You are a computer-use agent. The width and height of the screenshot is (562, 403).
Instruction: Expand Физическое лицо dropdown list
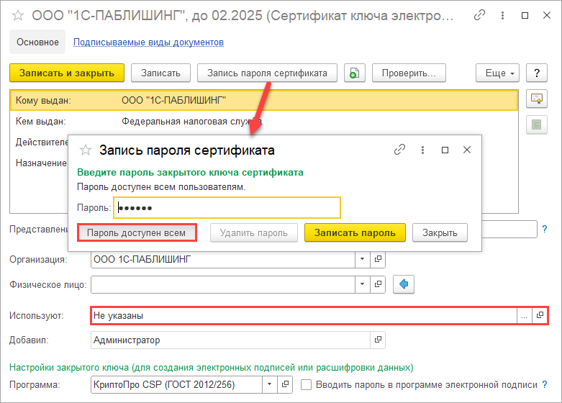363,284
